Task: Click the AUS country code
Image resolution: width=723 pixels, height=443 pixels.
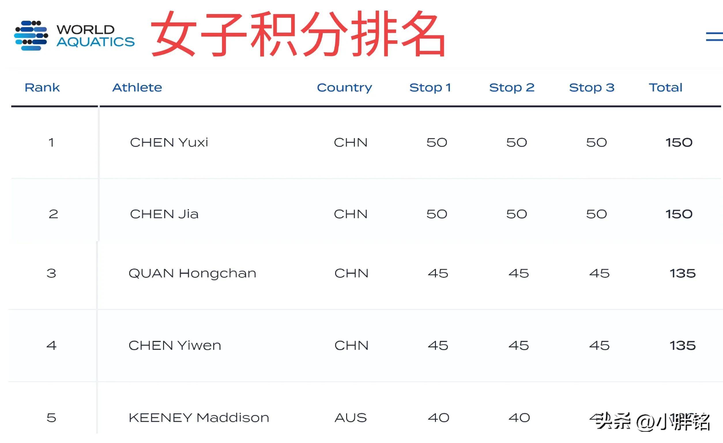Action: (351, 418)
